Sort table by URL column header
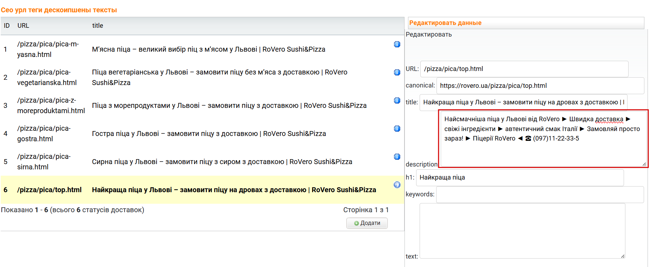 coord(23,26)
